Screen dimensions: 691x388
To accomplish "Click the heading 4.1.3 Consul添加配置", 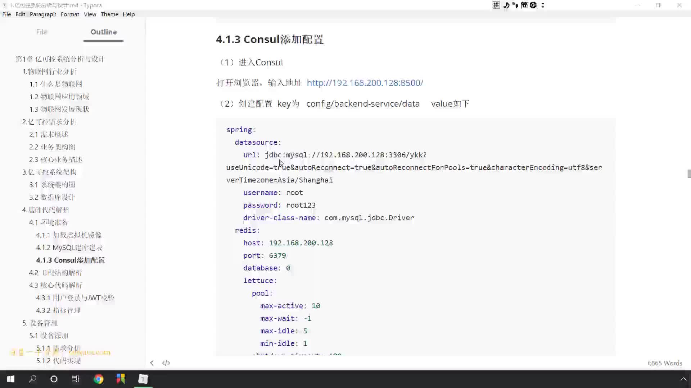I will click(x=270, y=40).
